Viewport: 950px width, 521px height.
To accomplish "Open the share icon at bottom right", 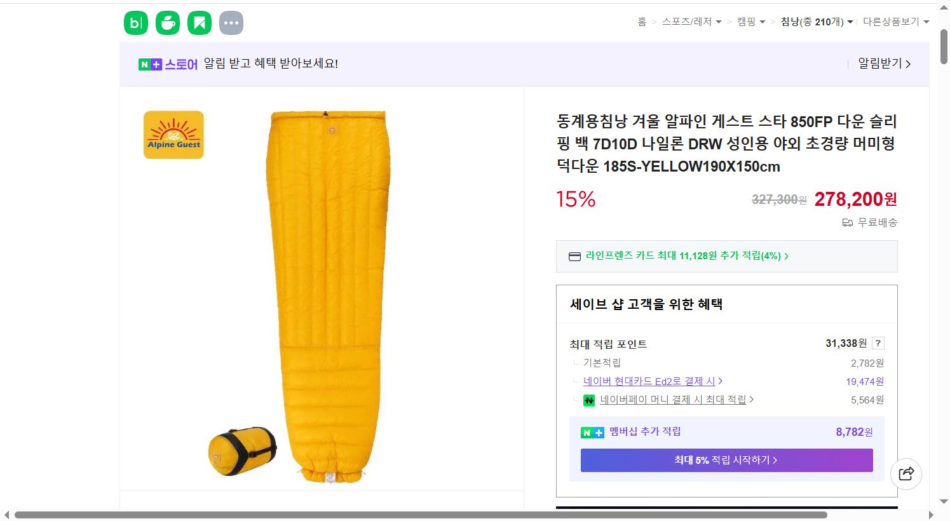I will (906, 473).
